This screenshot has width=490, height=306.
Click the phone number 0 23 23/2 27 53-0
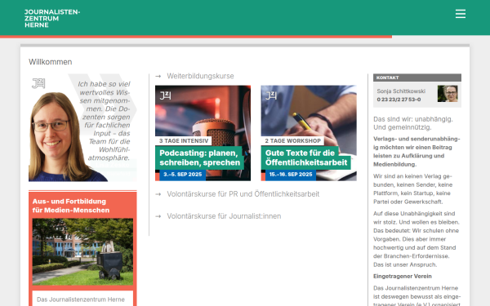[399, 100]
